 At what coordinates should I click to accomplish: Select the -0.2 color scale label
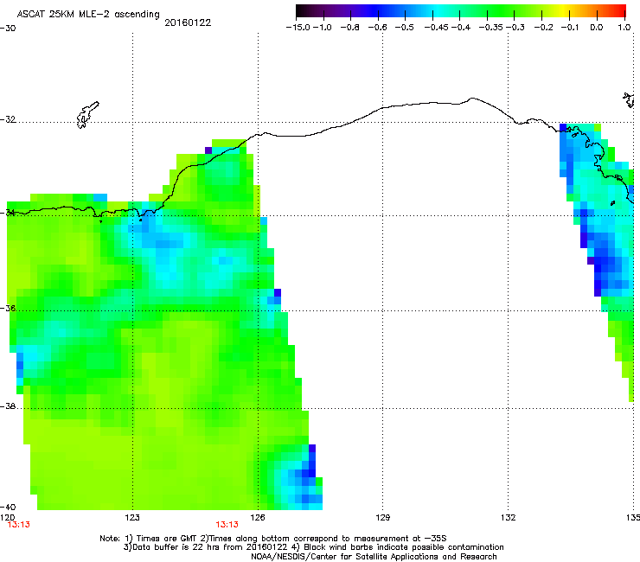pos(544,28)
